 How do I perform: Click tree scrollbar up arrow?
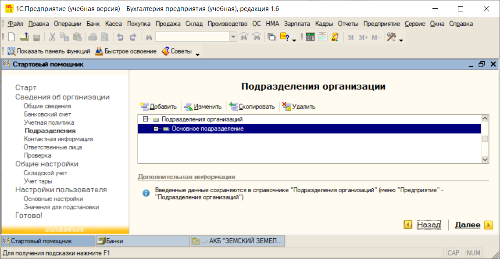click(x=485, y=119)
